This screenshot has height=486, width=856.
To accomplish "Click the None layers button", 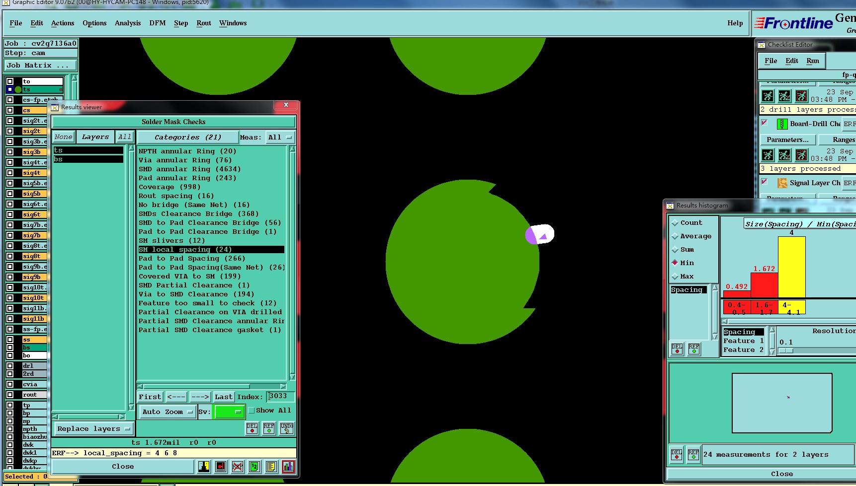I will [x=64, y=137].
